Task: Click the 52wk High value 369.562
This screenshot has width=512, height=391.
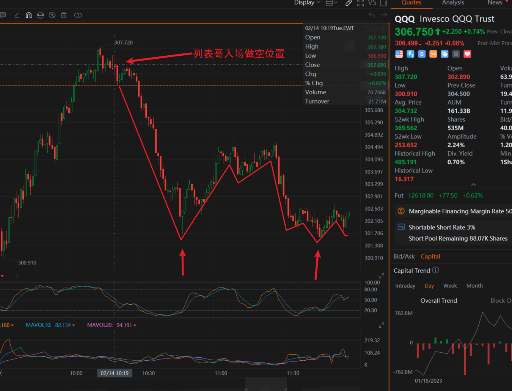Action: pos(406,128)
